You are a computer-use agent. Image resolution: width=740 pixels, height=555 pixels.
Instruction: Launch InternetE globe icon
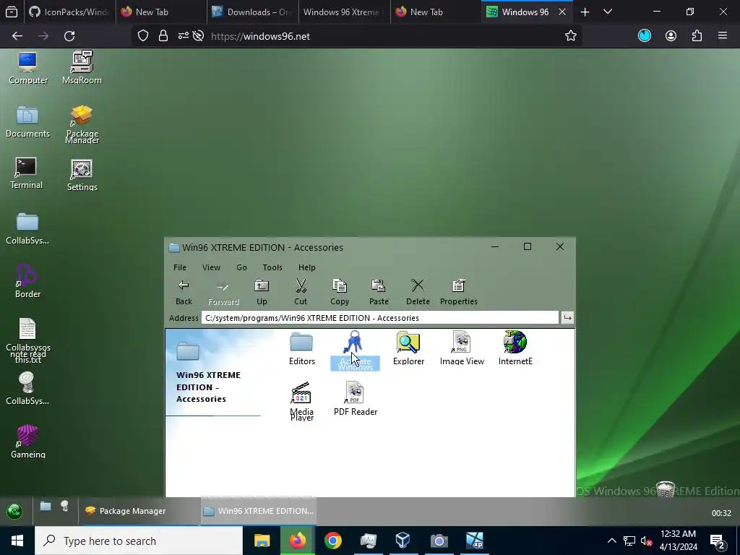(515, 349)
